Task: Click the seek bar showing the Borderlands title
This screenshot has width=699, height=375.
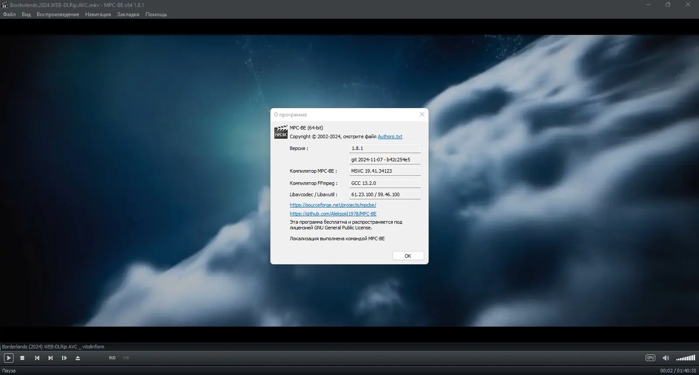Action: click(x=349, y=347)
